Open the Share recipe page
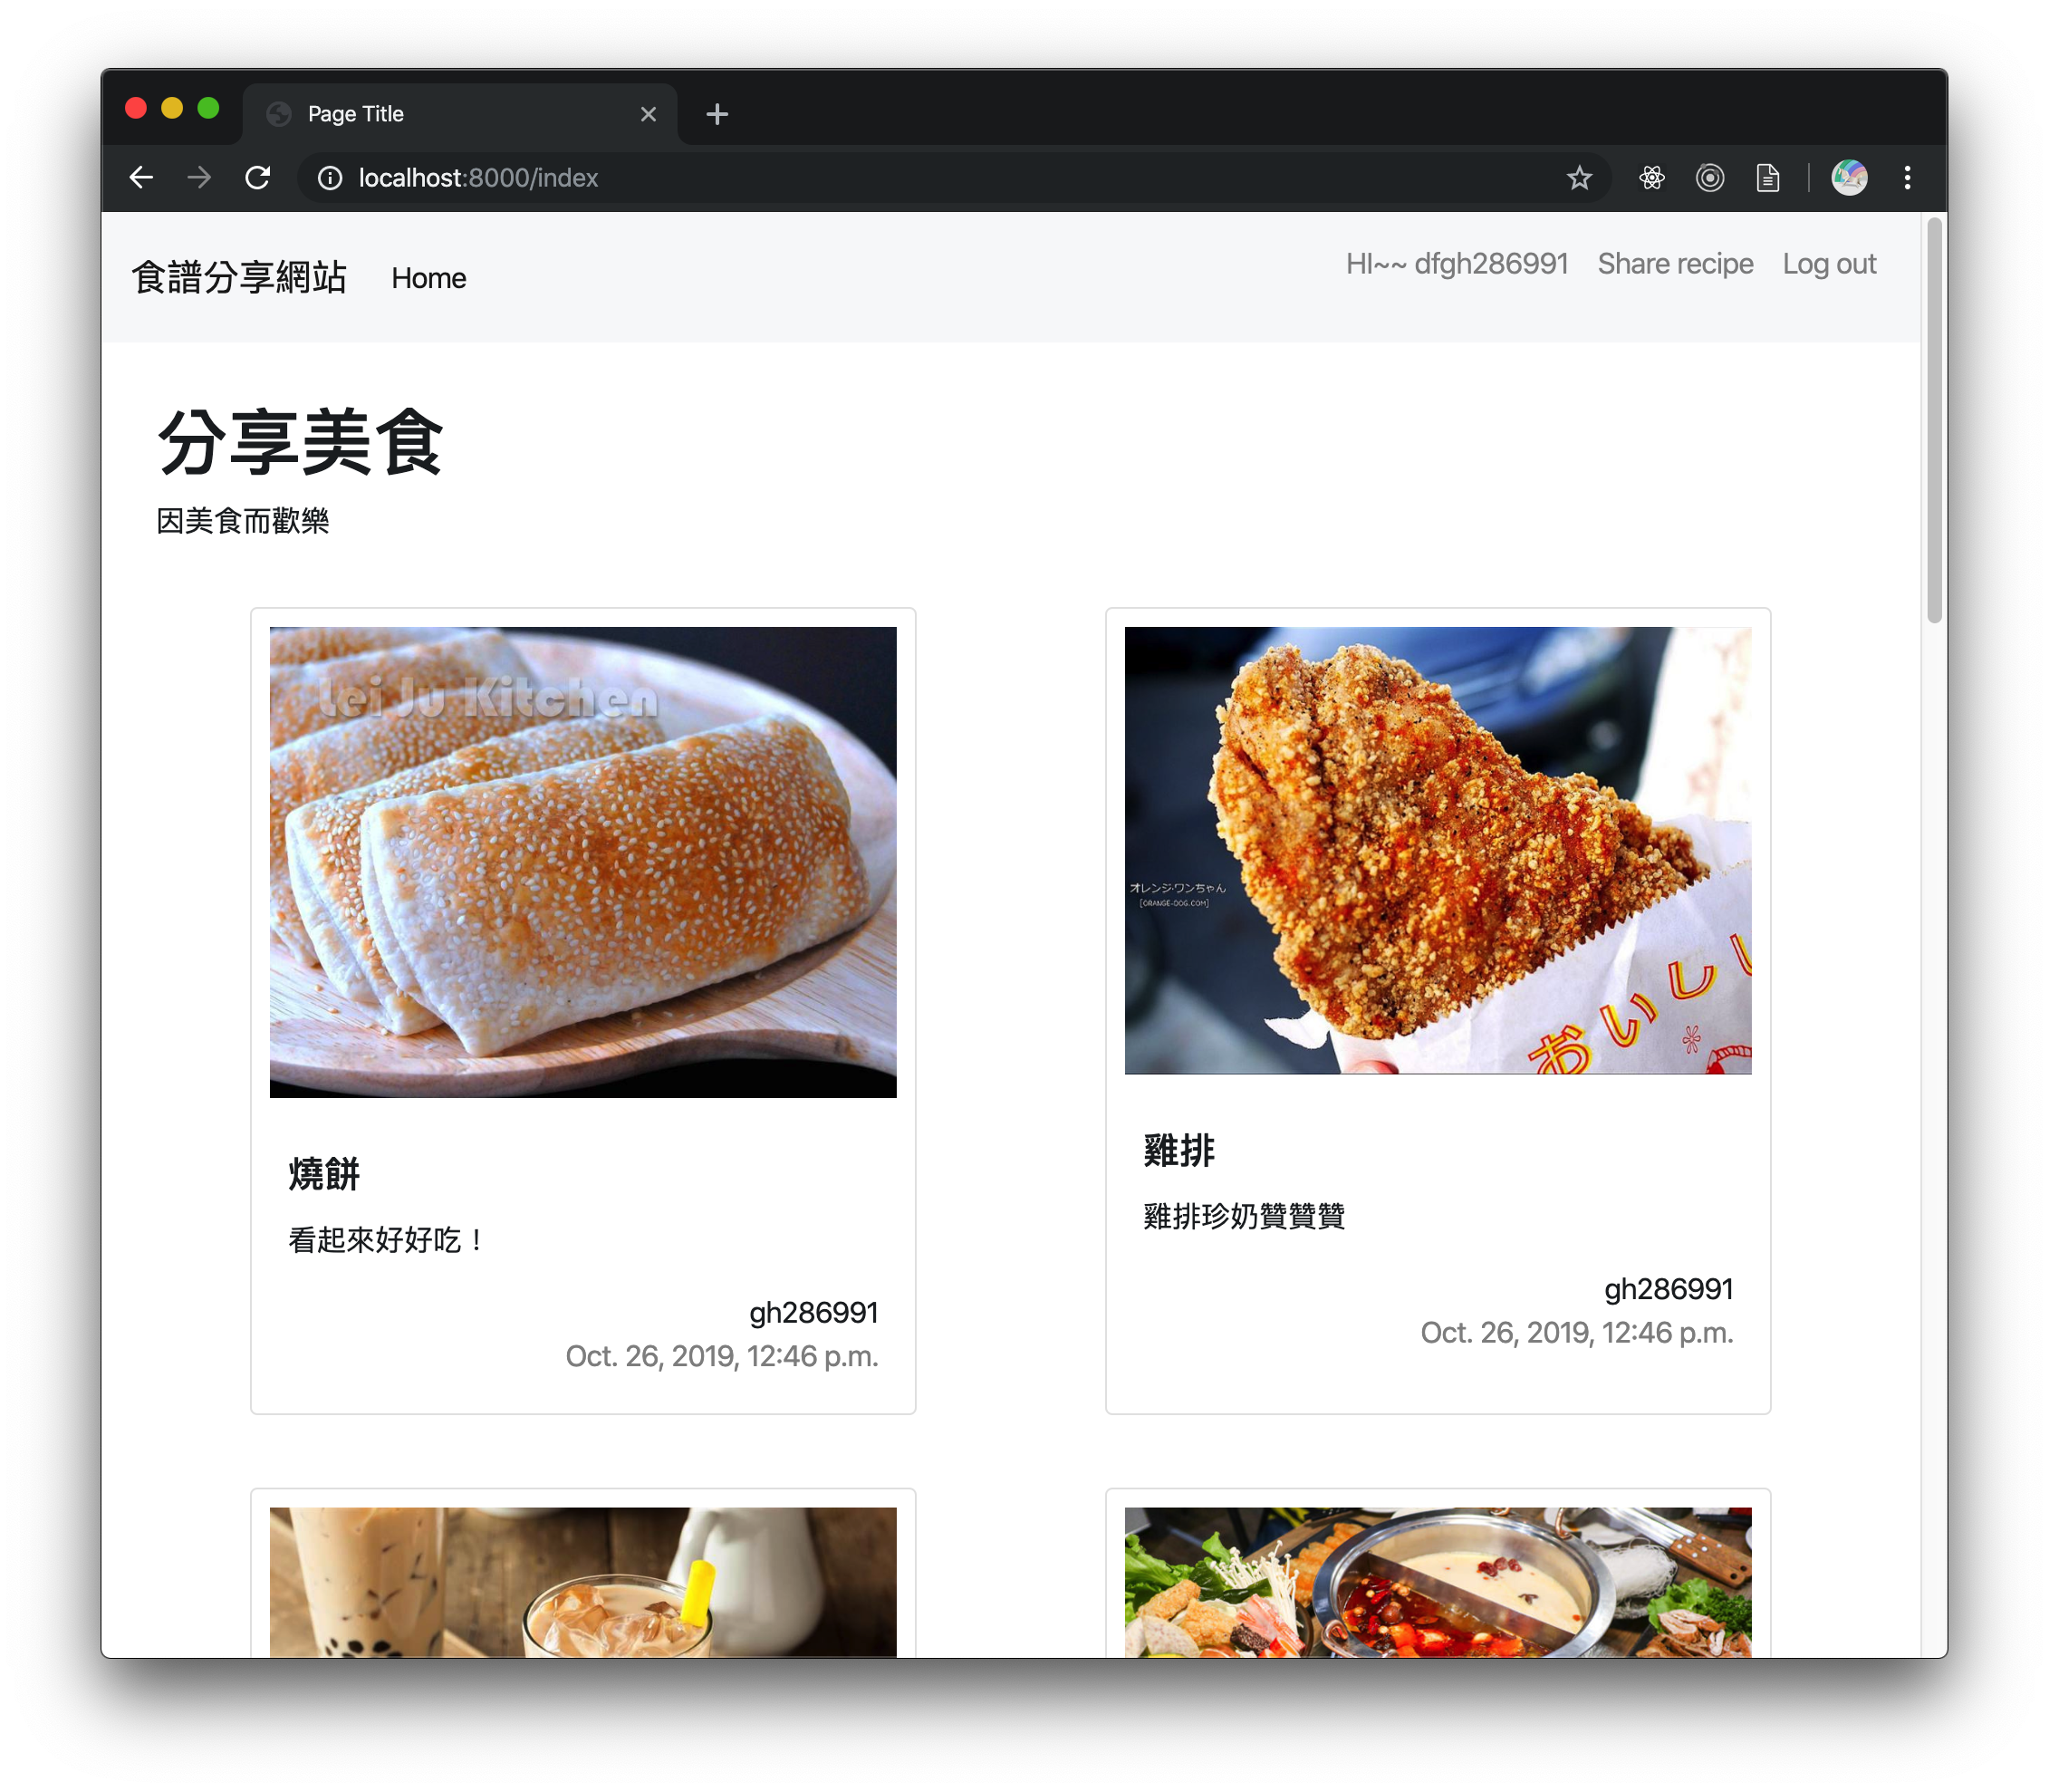Viewport: 2049px width, 1792px height. 1675,264
